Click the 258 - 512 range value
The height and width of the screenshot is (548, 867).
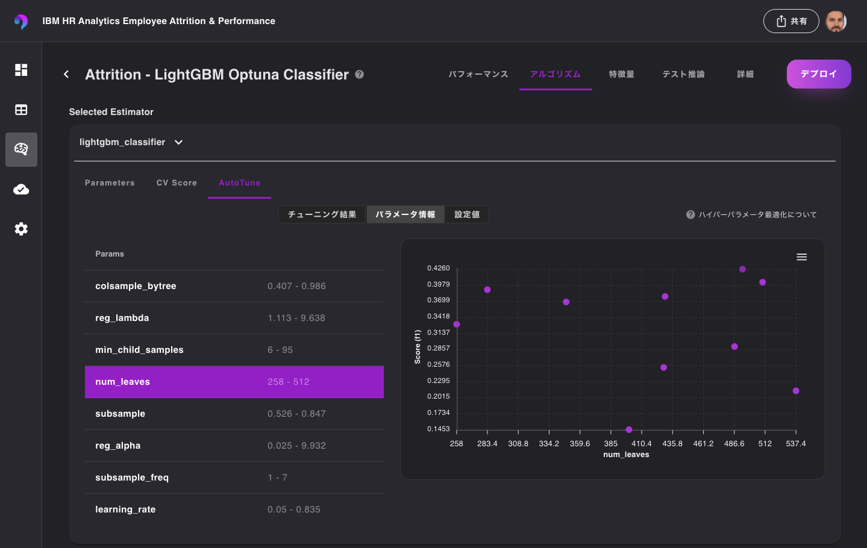(289, 382)
